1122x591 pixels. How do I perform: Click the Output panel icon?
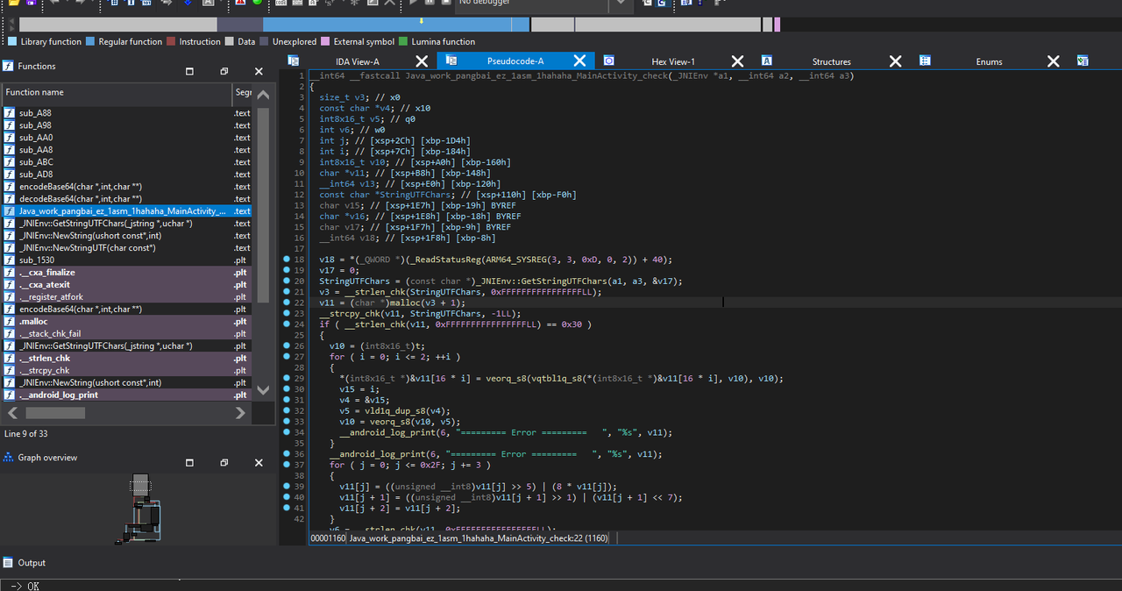[8, 563]
